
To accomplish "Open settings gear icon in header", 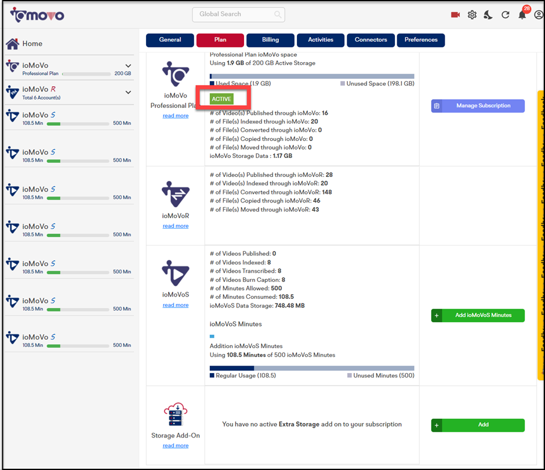I will coord(472,15).
